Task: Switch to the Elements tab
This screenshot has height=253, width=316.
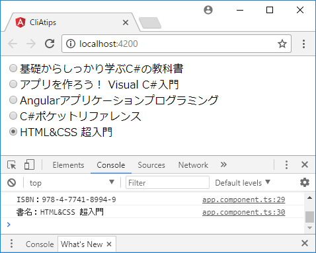Action: coord(68,165)
